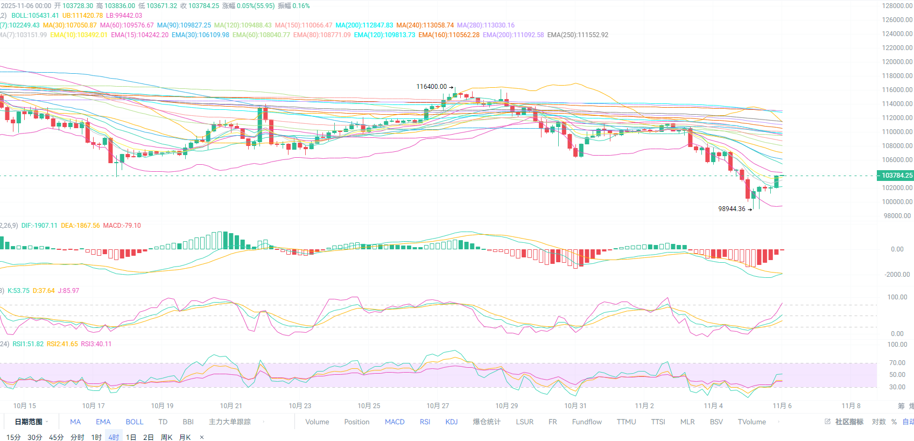The image size is (914, 441).
Task: Toggle the KDJ indicator panel
Action: (x=451, y=422)
